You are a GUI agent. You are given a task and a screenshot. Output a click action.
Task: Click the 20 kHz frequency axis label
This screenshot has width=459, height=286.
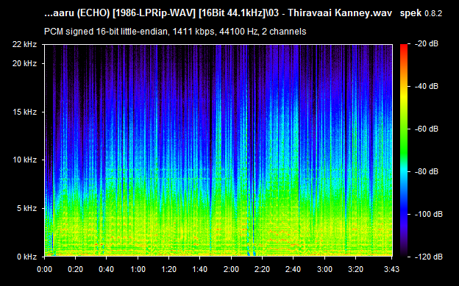[24, 63]
